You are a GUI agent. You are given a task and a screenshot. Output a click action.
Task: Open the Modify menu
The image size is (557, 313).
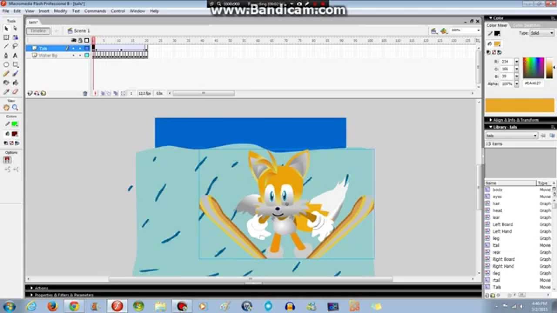[60, 11]
